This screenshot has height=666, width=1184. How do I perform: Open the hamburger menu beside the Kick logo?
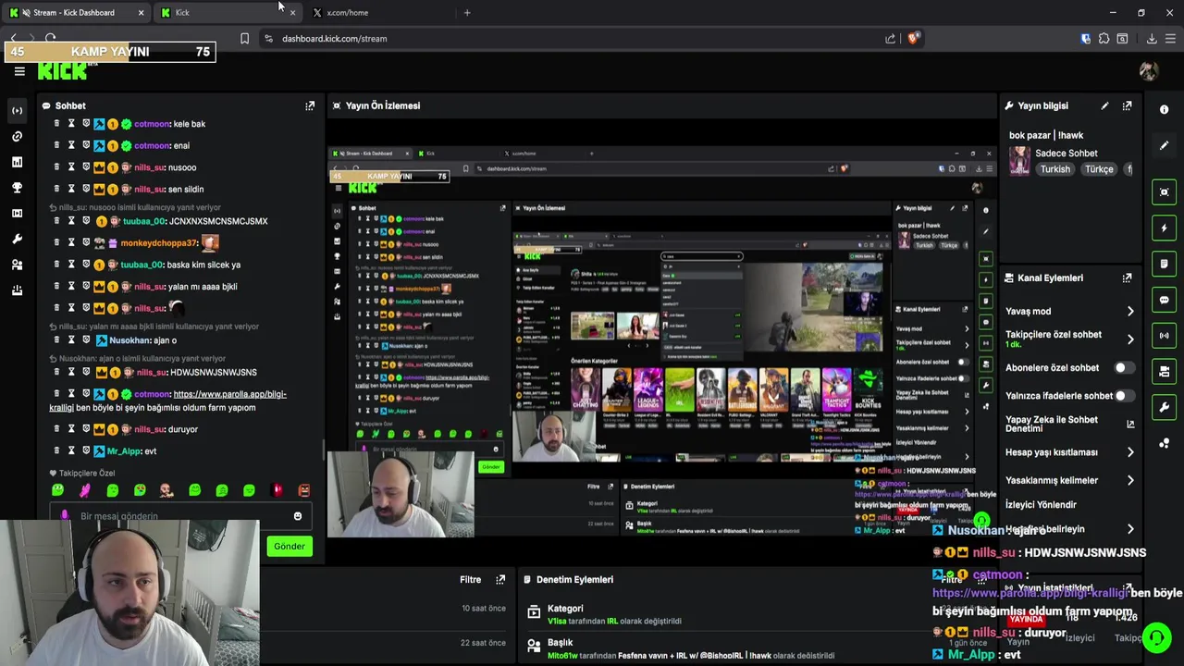pos(19,71)
